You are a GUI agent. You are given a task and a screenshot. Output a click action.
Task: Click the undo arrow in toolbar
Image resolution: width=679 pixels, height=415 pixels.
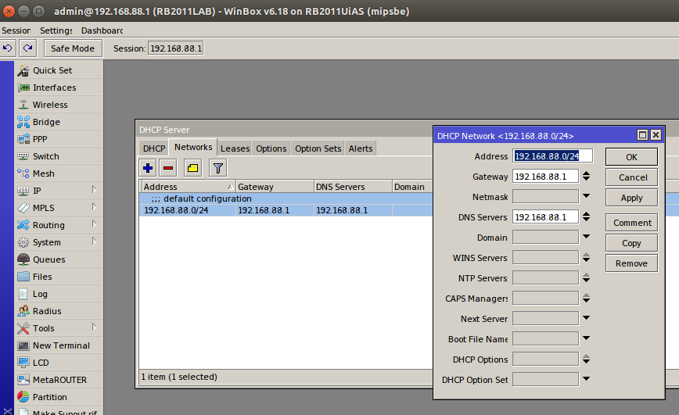[x=8, y=48]
